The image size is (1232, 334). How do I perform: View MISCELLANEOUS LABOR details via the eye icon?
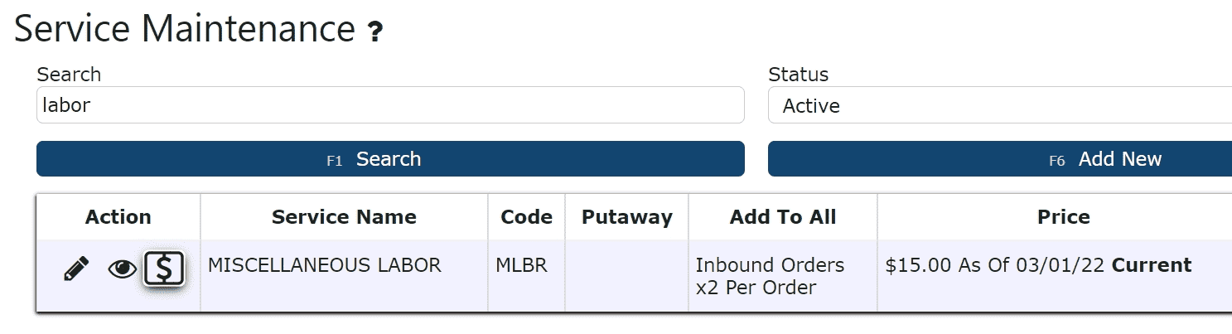click(122, 269)
